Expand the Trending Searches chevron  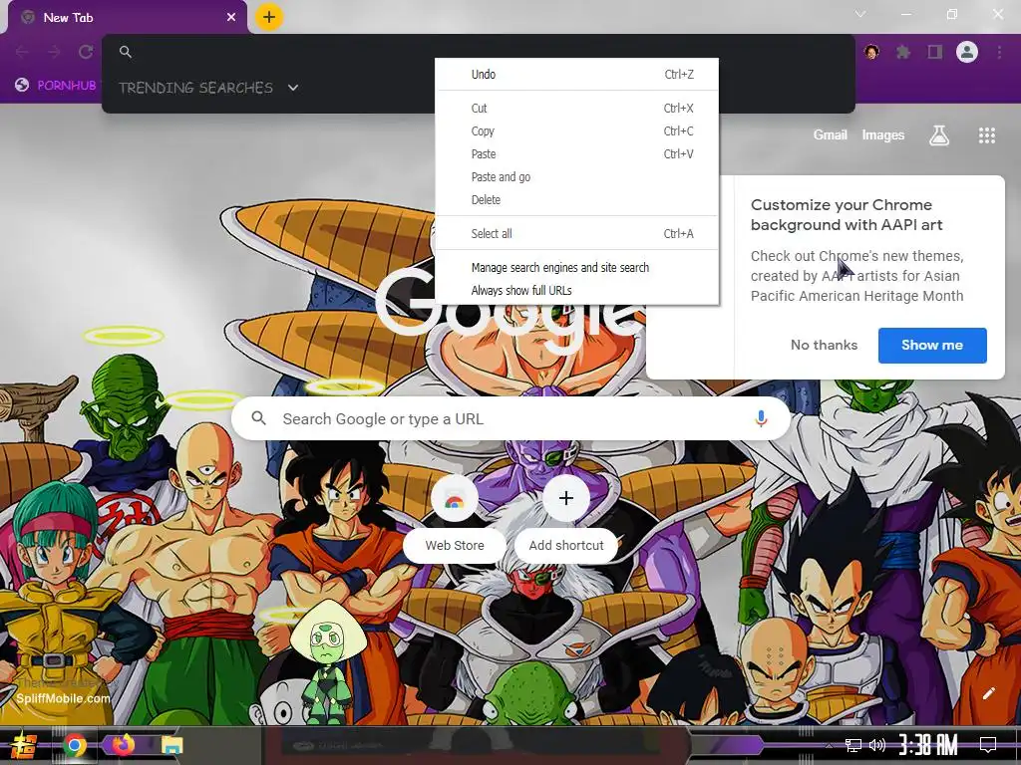293,88
